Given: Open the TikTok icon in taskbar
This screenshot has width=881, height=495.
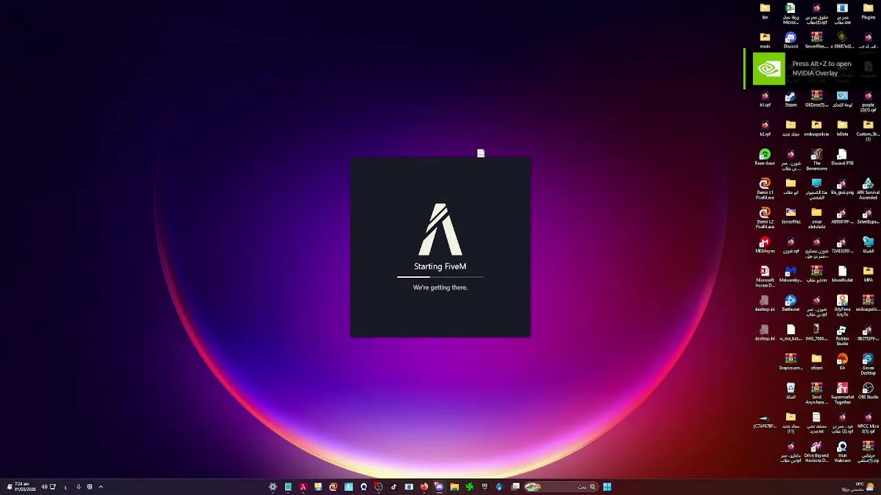Looking at the screenshot, I should click(394, 487).
